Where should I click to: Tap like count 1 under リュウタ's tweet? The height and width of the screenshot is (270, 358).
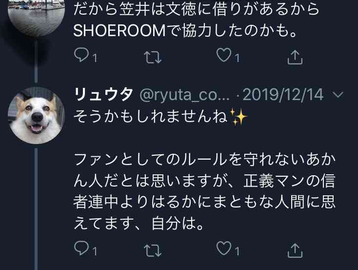point(237,252)
